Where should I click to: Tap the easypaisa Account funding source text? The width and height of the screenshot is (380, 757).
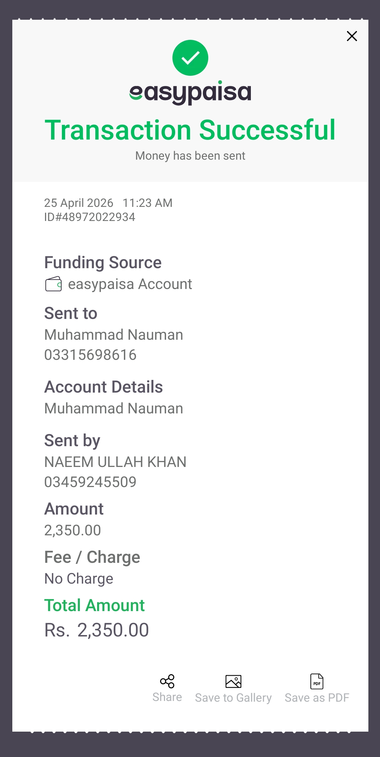(x=130, y=284)
